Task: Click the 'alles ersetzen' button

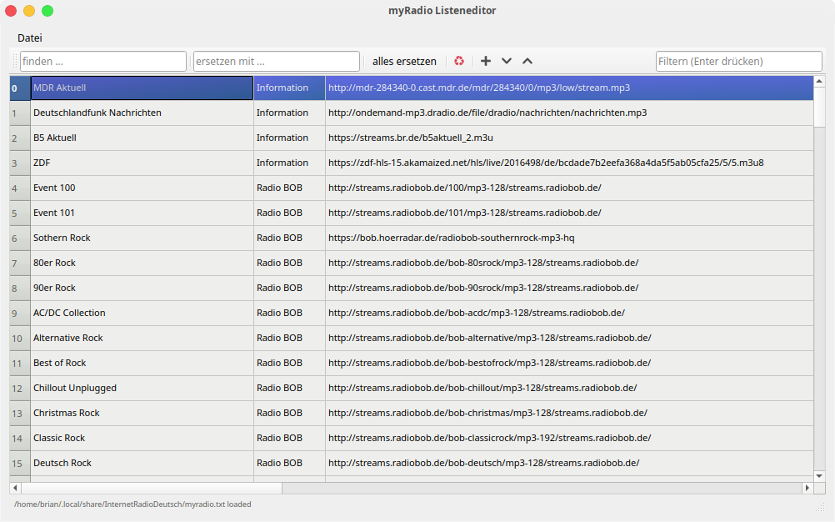Action: 404,61
